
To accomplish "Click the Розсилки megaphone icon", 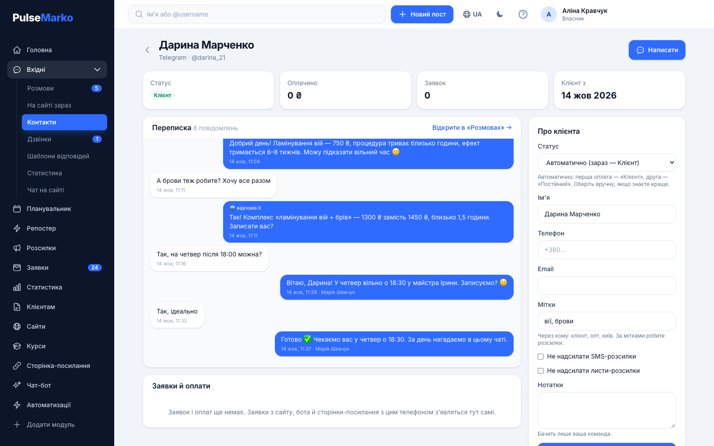I will tap(17, 248).
